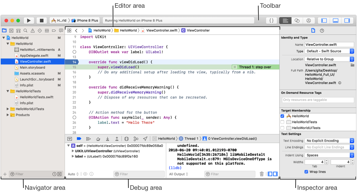Deactivate breakpoints in the debug bar
Screen dimensions: 357x193
pyautogui.click(x=79, y=139)
